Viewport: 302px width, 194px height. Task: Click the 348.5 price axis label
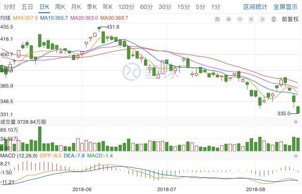coord(7,101)
